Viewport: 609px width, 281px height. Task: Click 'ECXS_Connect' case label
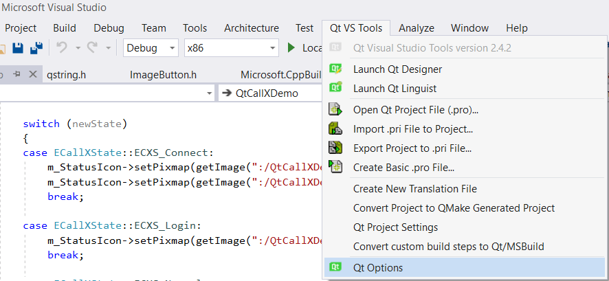coord(172,153)
